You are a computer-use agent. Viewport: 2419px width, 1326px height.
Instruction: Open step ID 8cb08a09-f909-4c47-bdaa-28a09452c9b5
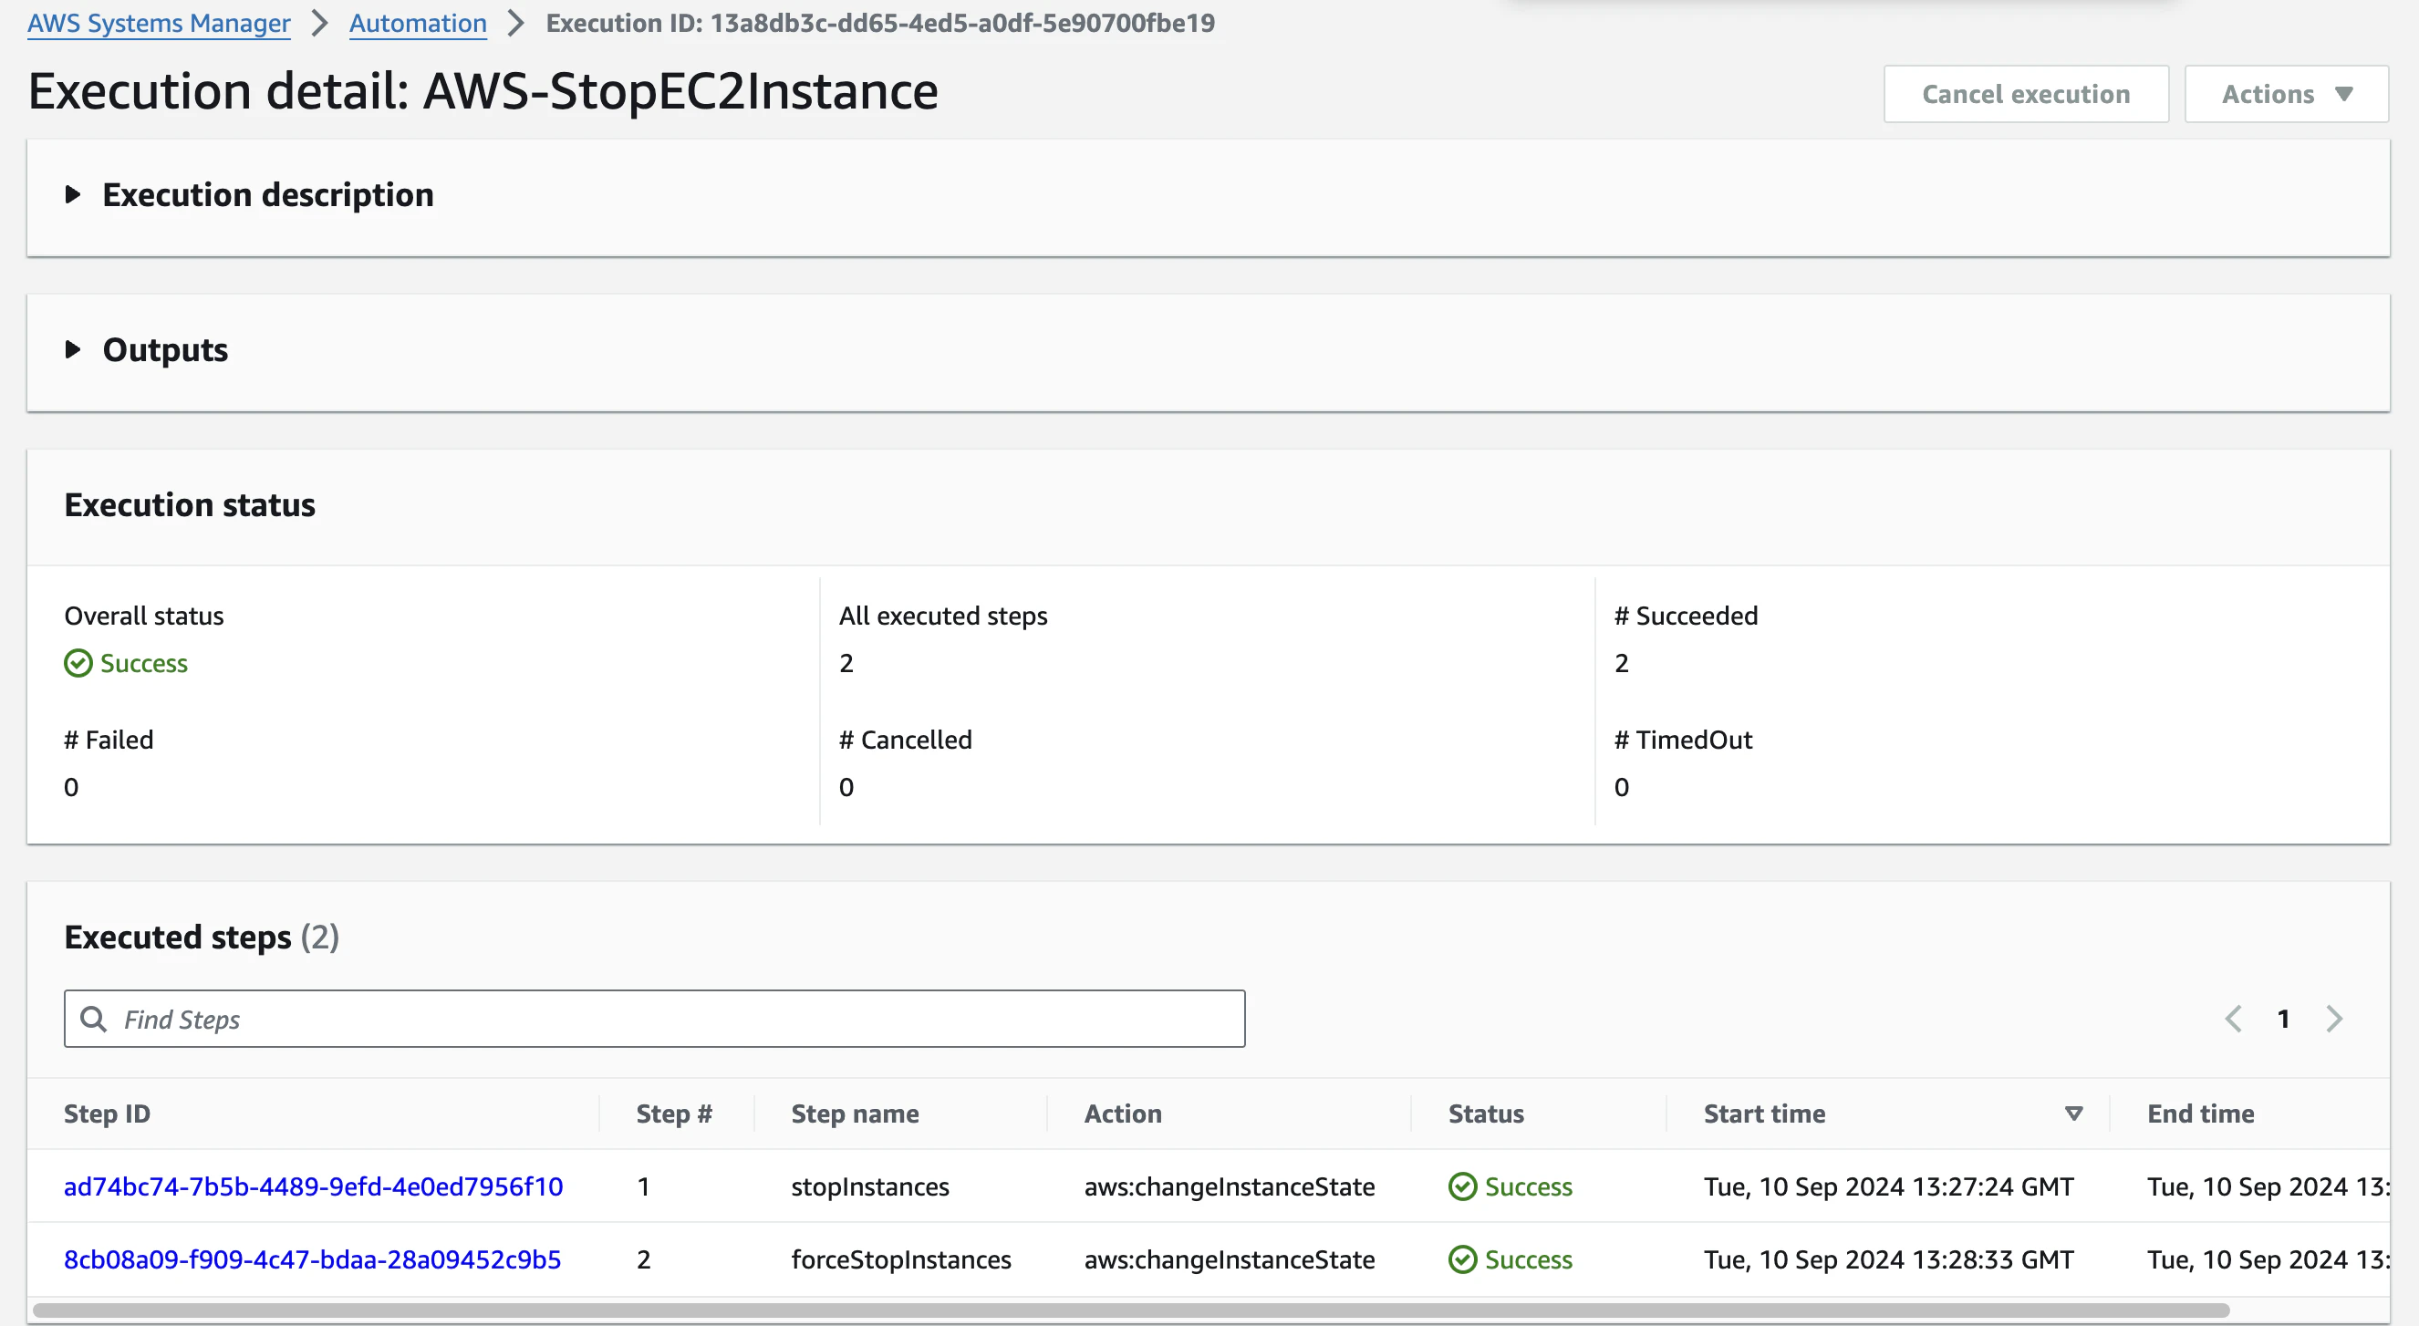tap(313, 1259)
